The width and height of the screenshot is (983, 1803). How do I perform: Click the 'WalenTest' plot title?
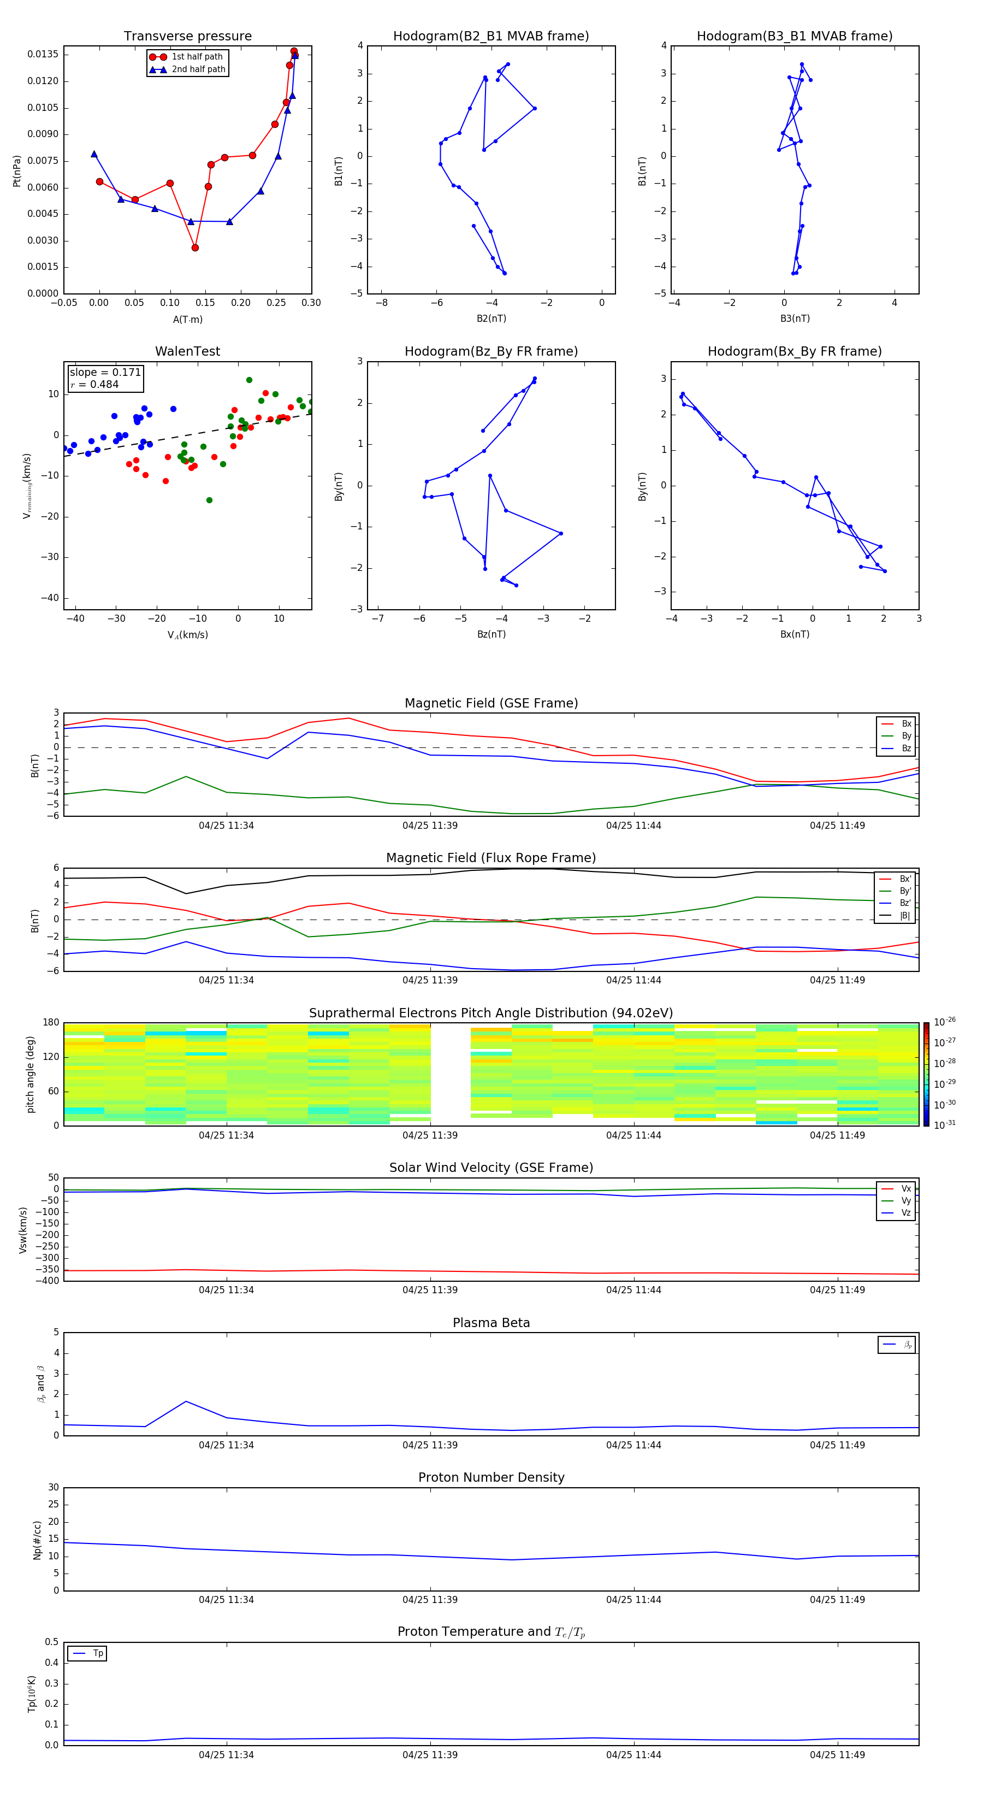click(187, 351)
